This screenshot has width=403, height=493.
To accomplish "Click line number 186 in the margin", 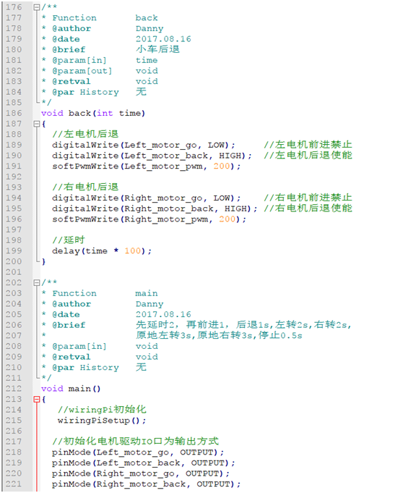I will tap(14, 113).
